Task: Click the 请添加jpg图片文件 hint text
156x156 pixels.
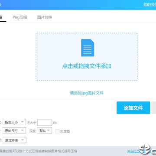Action: 87,93
